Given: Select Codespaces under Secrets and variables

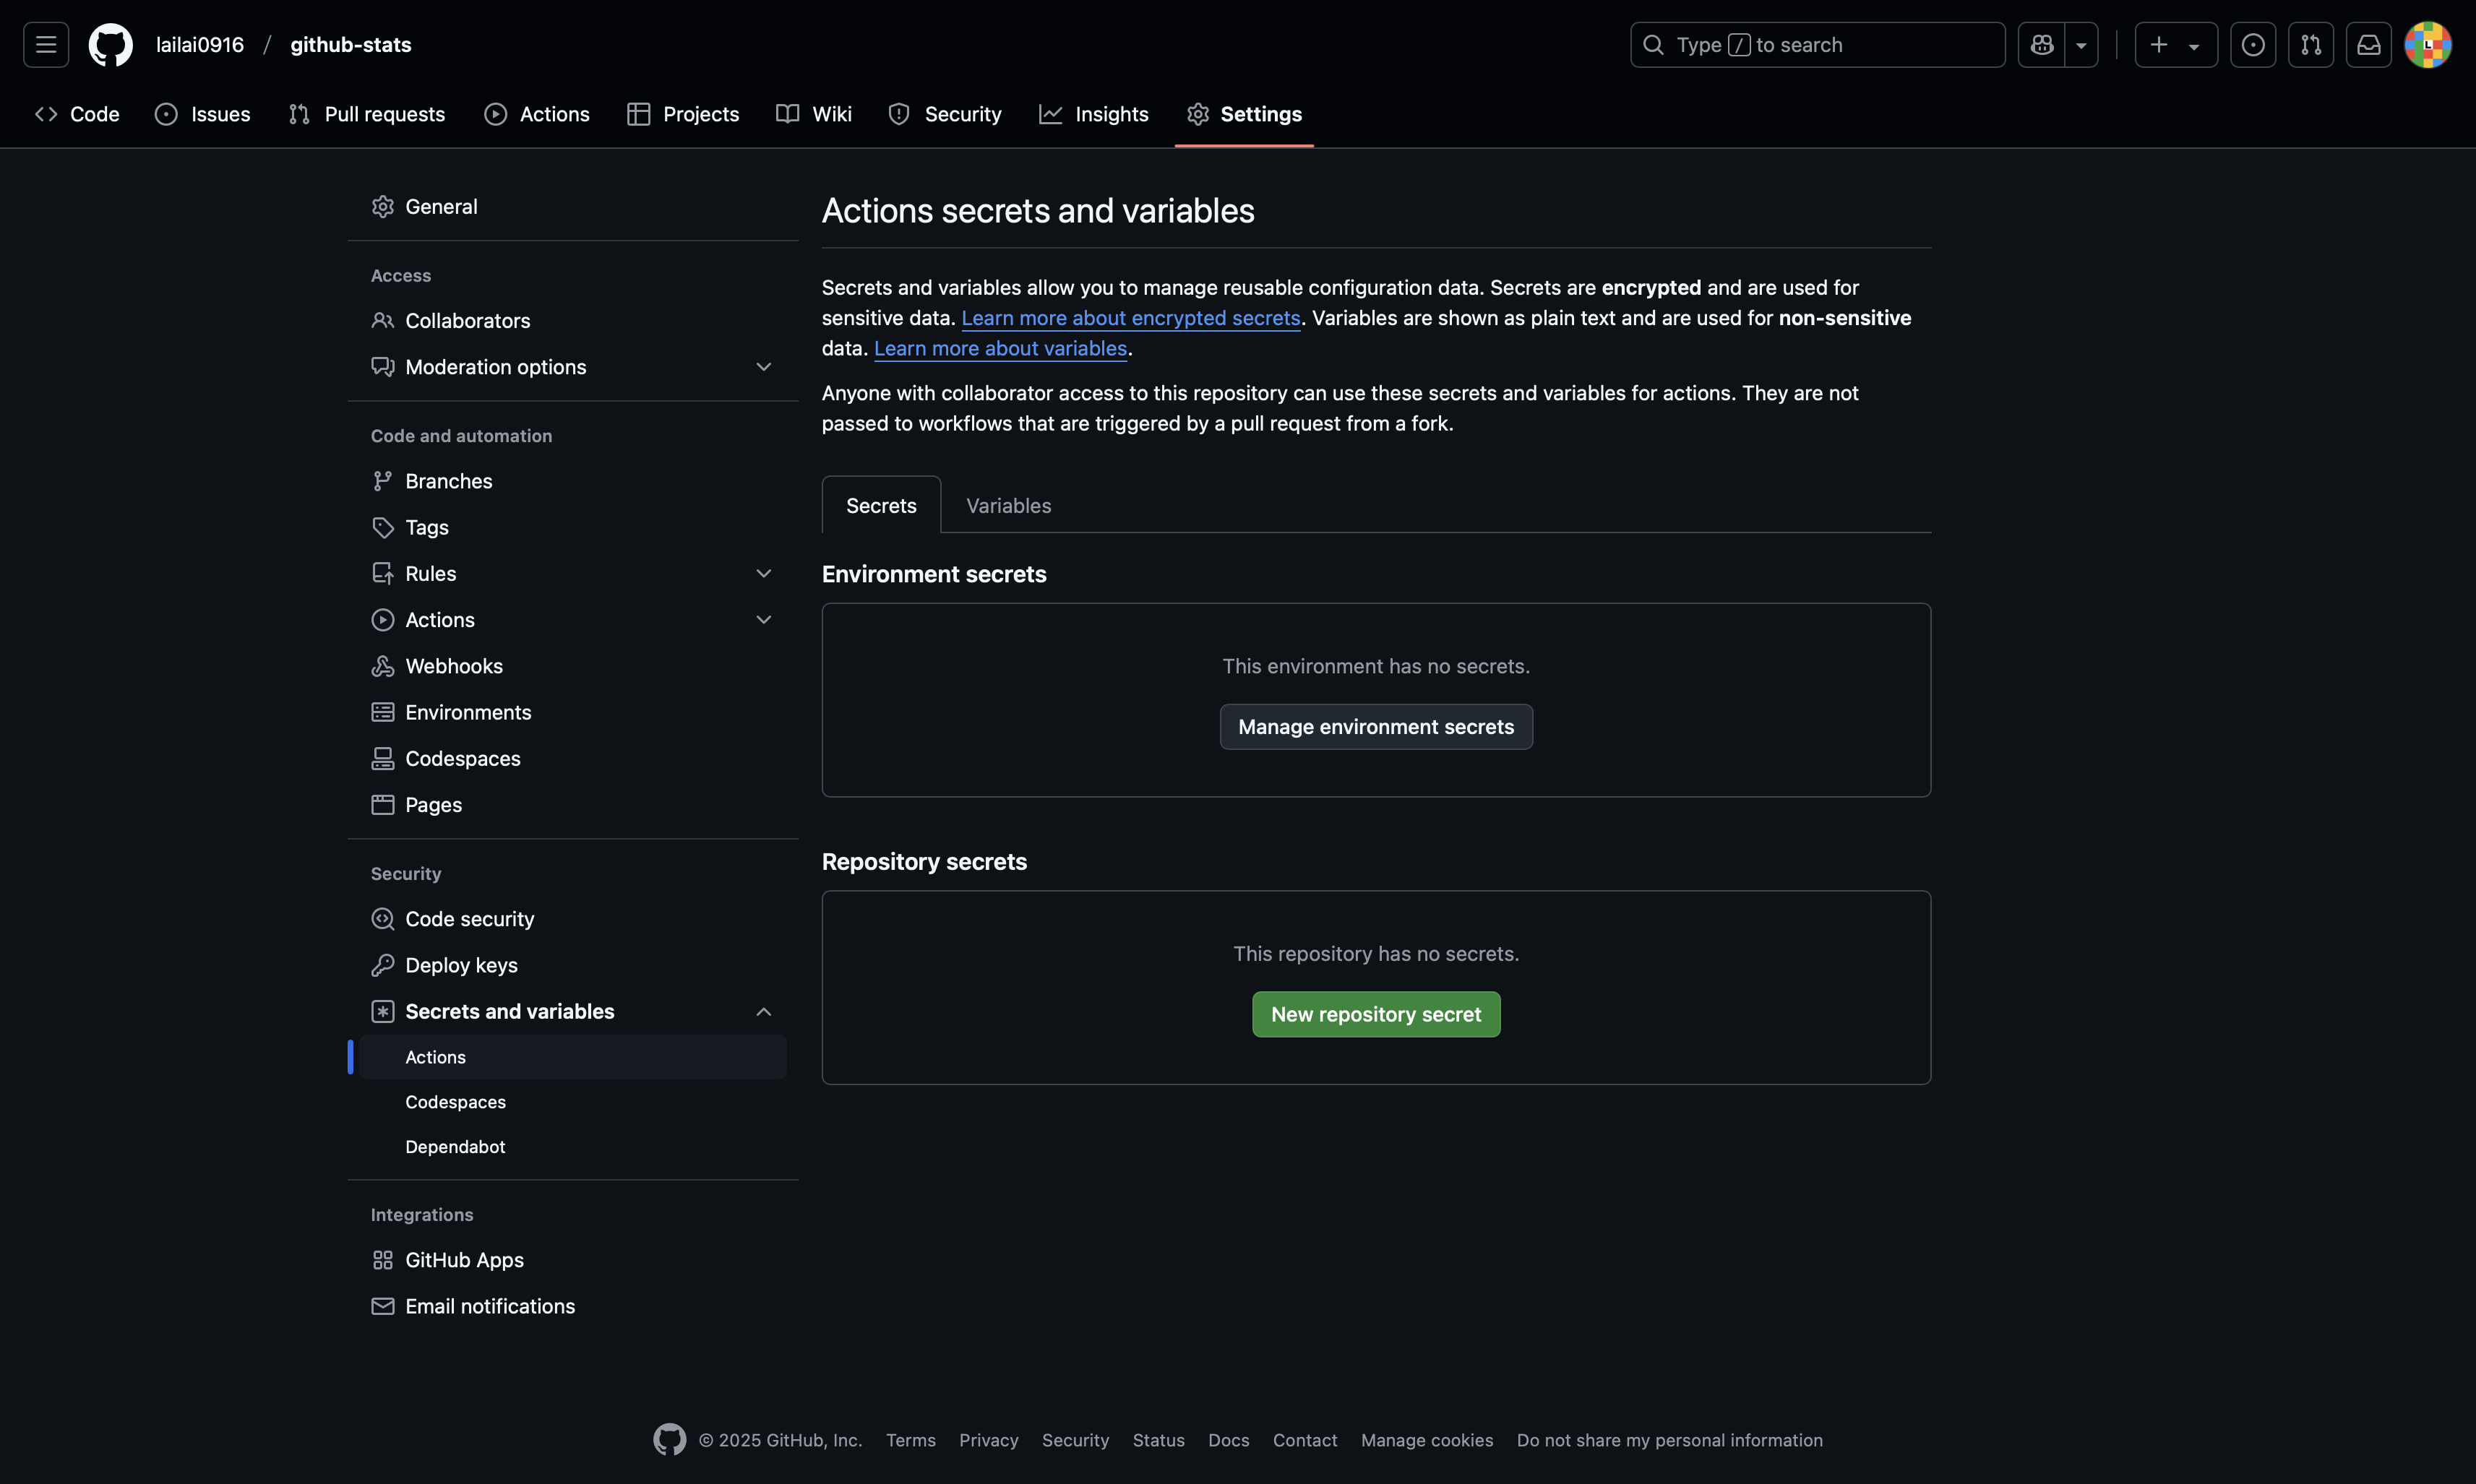Looking at the screenshot, I should [x=573, y=1102].
